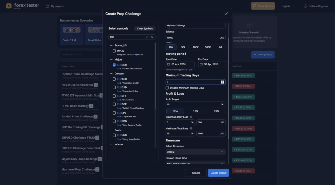This screenshot has width=335, height=185.
Task: Click the forex tester logo icon
Action: (x=9, y=6)
